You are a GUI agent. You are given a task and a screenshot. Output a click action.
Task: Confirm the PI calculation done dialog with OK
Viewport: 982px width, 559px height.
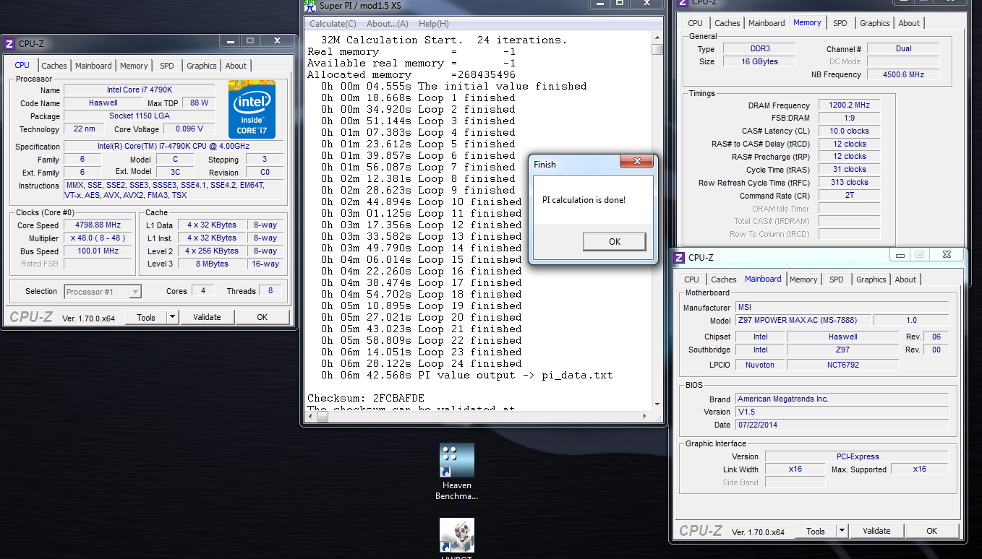pos(614,241)
